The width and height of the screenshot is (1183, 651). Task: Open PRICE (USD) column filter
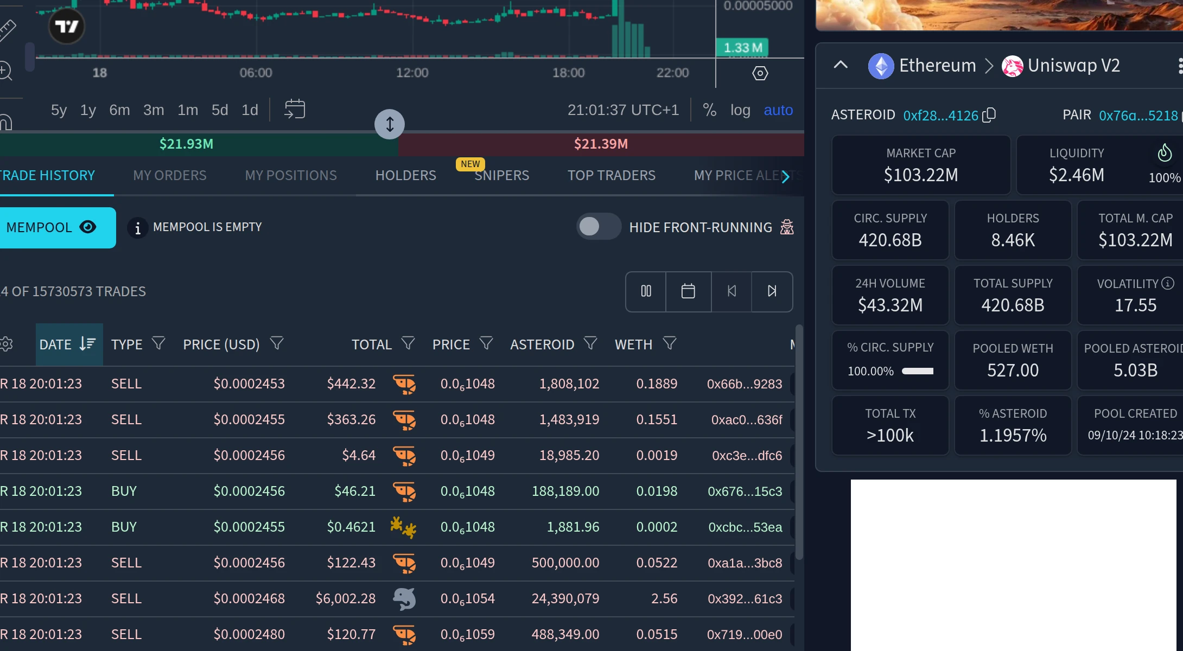click(277, 343)
